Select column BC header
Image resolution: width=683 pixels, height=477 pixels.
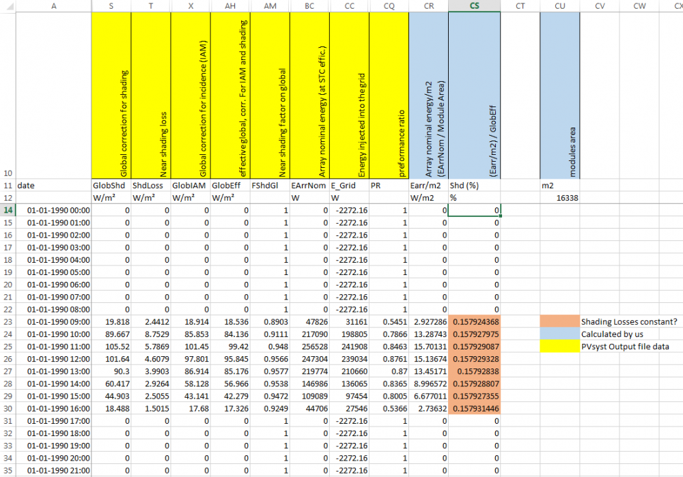pos(309,5)
